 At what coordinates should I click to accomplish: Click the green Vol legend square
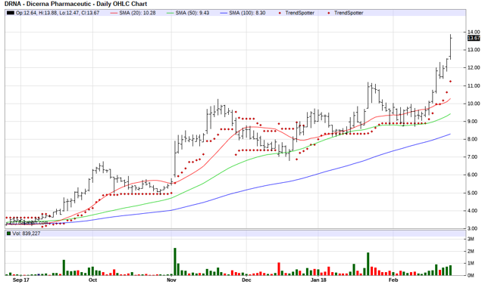(9, 234)
